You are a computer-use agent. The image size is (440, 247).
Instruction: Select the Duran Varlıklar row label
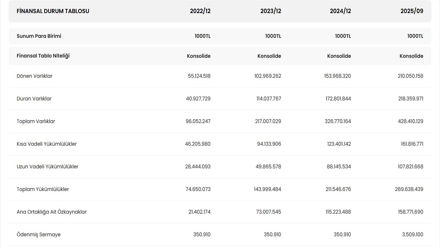[34, 99]
